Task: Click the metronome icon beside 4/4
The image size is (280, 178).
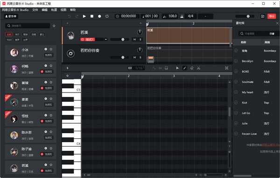Action: 182,16
